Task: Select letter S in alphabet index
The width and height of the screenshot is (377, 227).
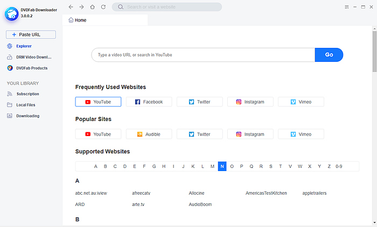Action: tap(271, 166)
